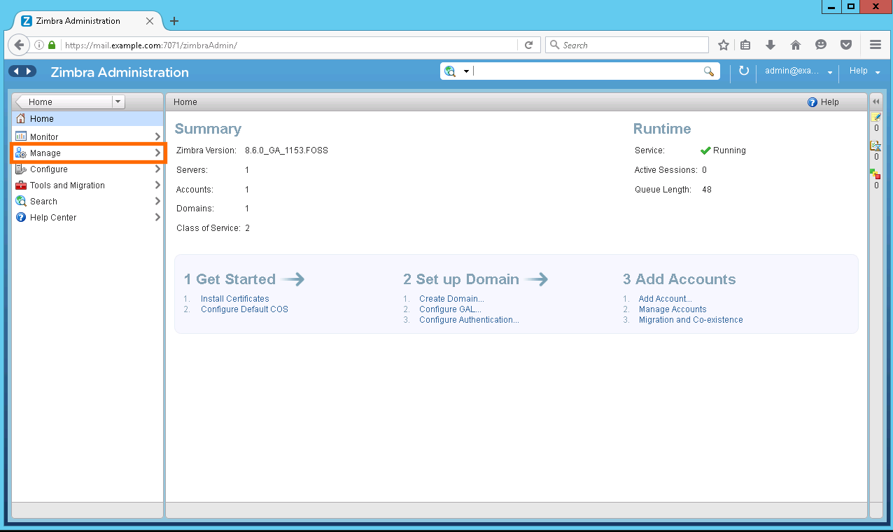Click the Home icon in navigation tree
This screenshot has height=532, width=893.
21,119
